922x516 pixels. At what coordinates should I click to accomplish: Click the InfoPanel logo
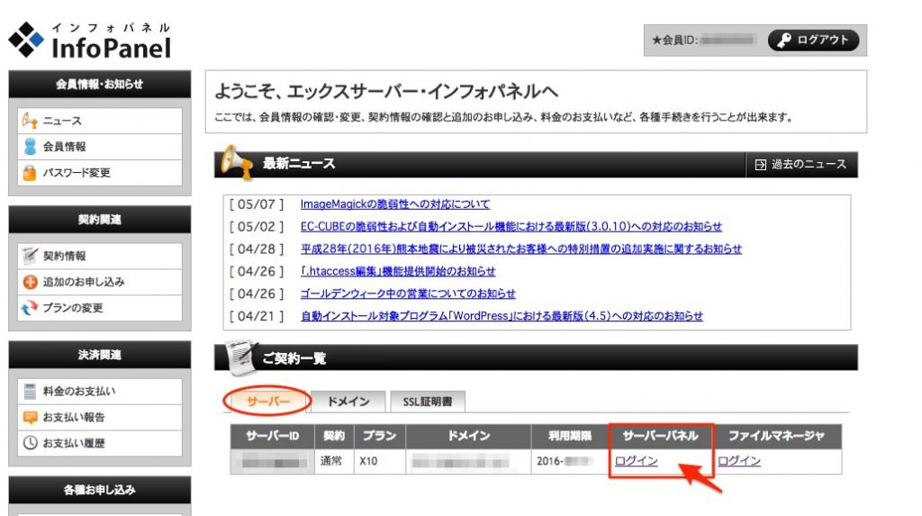pyautogui.click(x=90, y=40)
